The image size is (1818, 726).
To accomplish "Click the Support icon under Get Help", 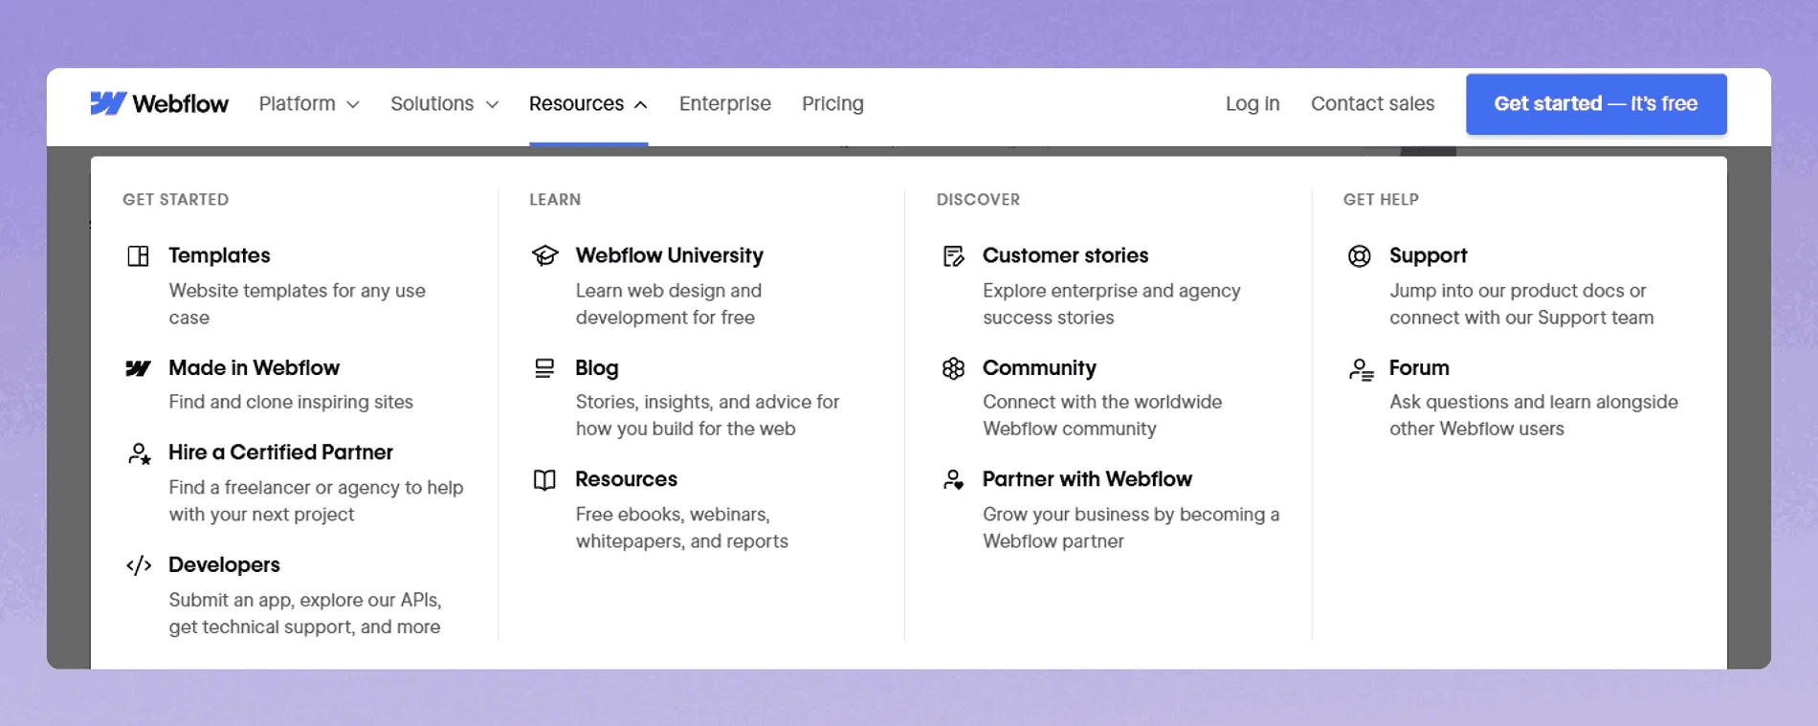I will pyautogui.click(x=1359, y=255).
